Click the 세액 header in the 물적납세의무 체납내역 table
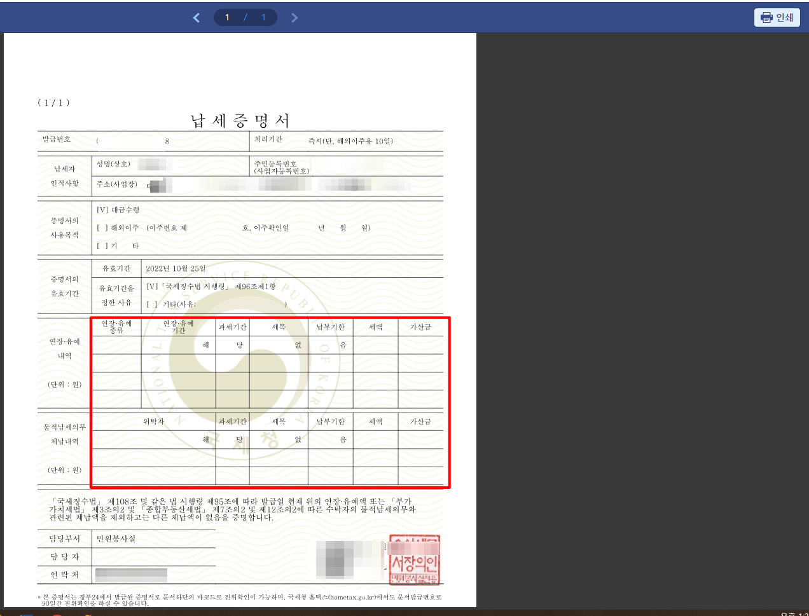 375,421
